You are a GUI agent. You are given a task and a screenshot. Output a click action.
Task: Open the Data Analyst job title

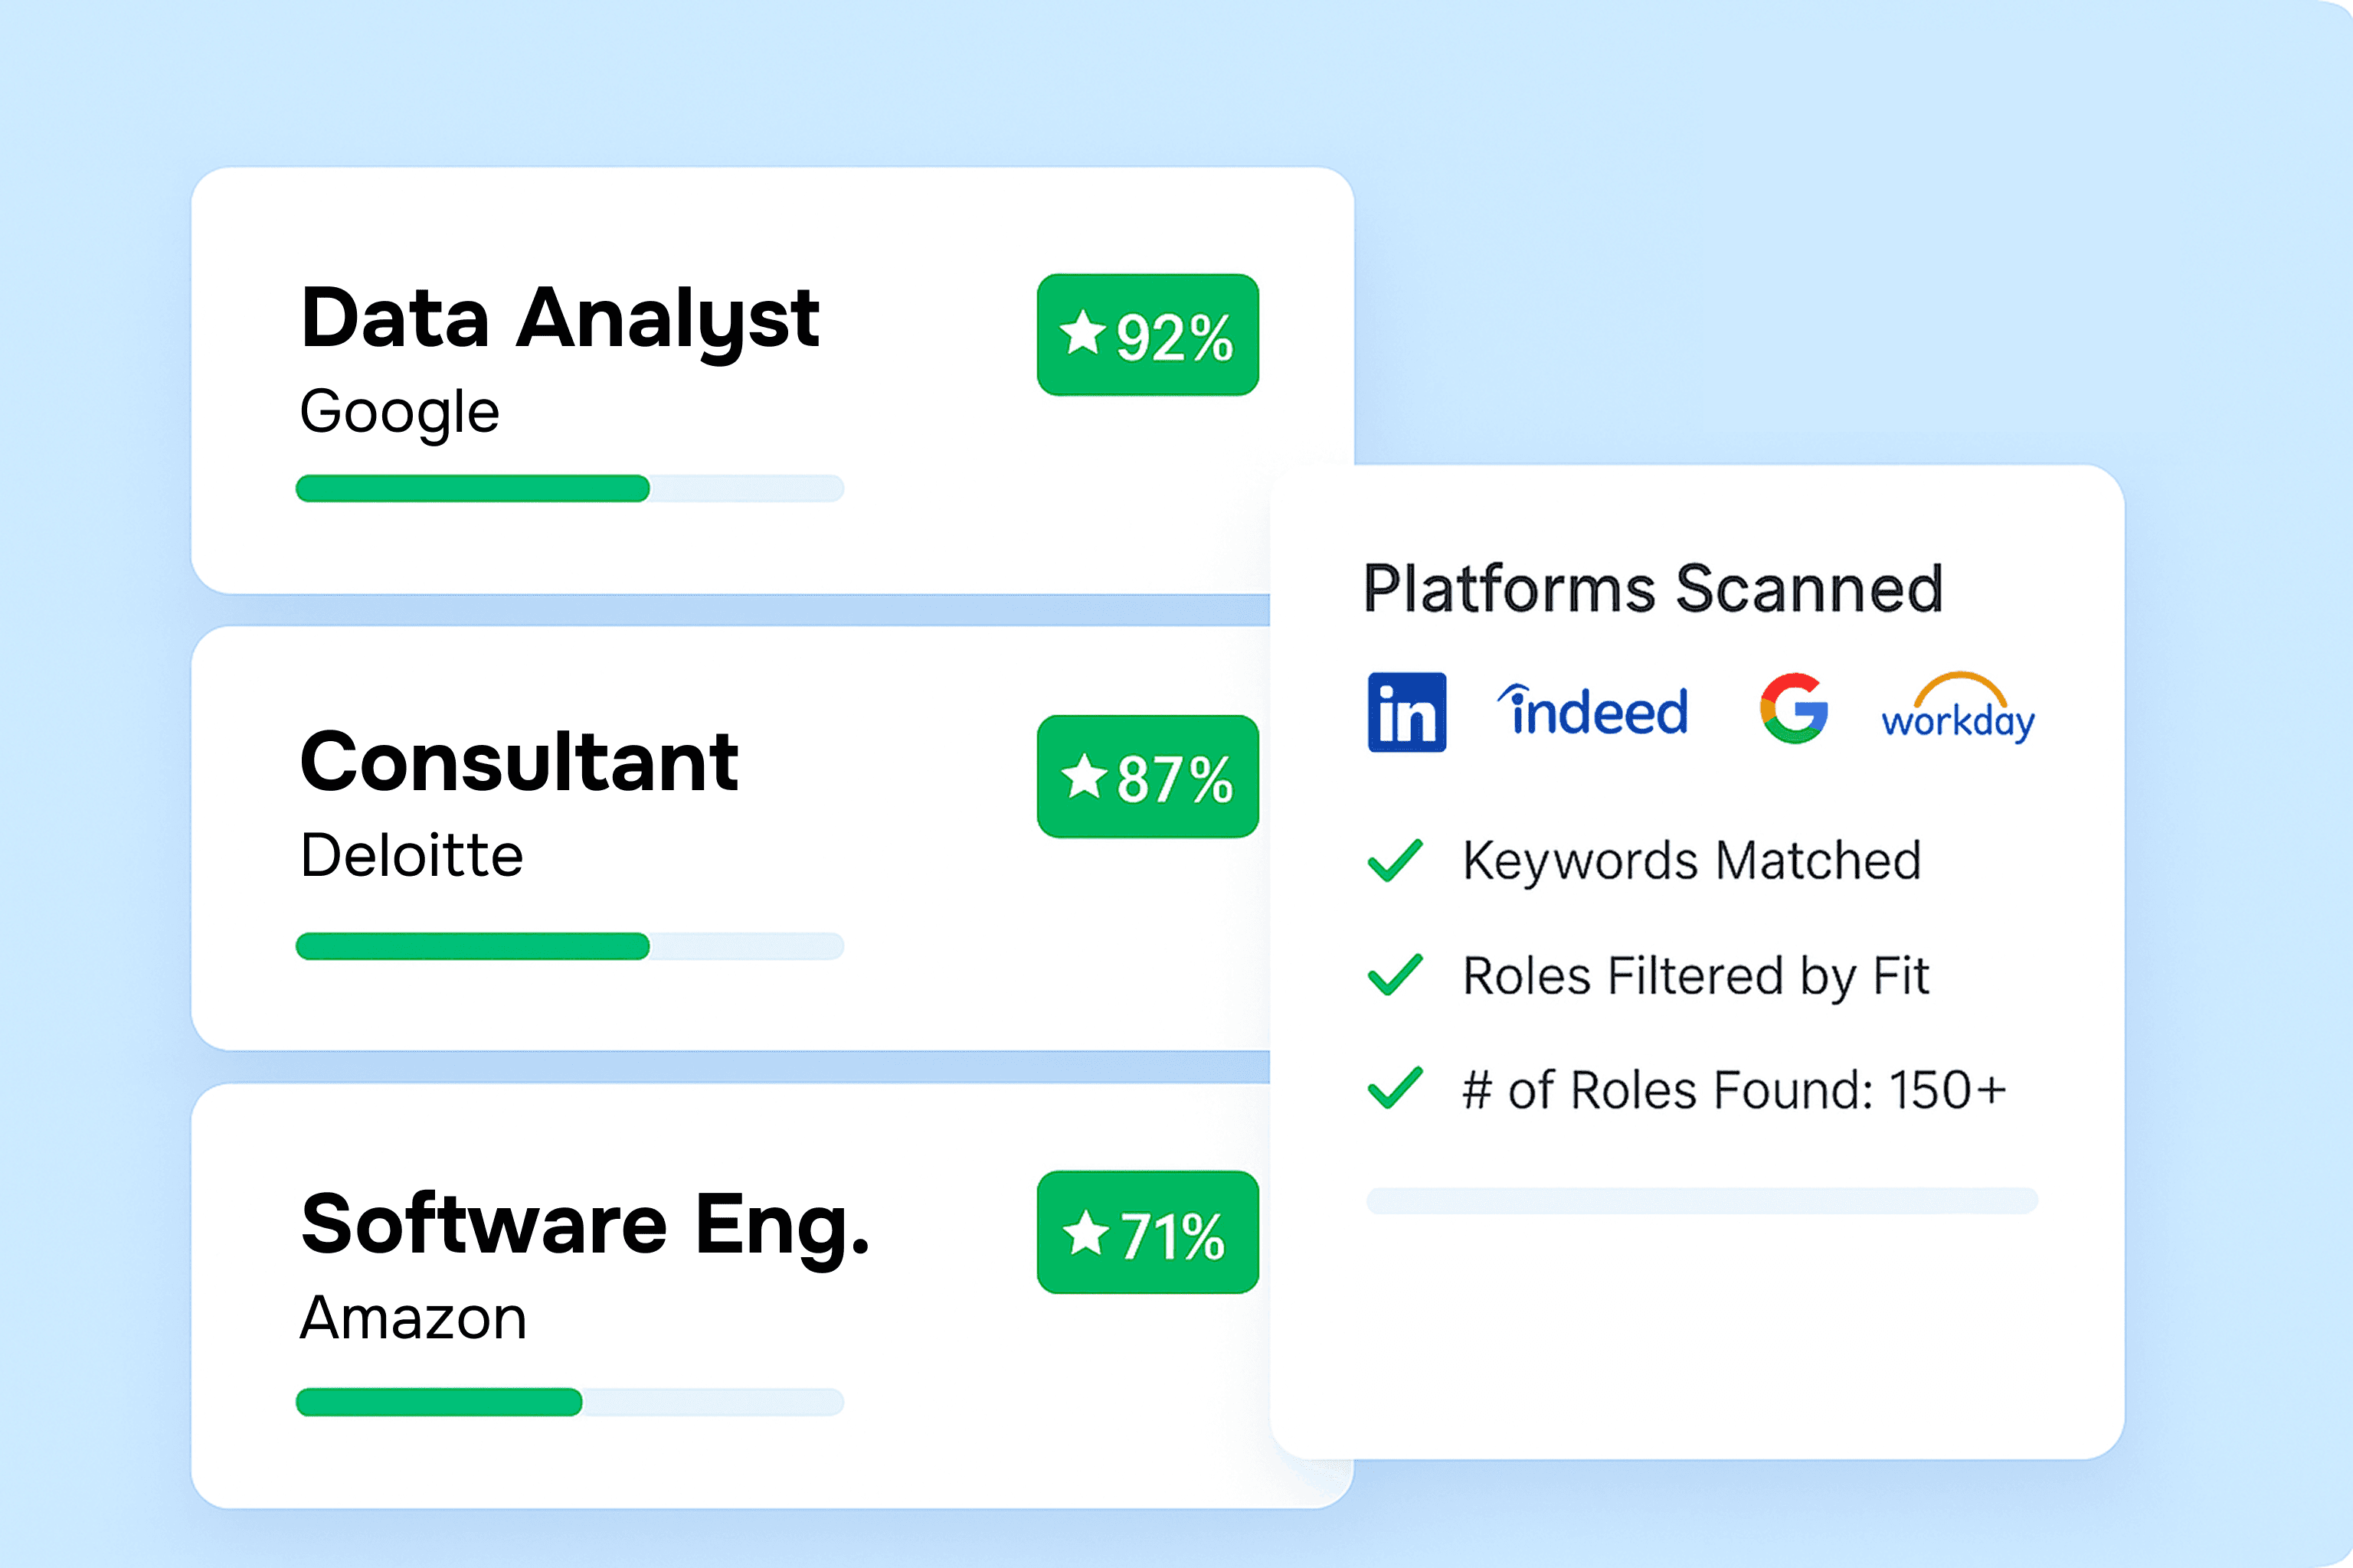559,319
